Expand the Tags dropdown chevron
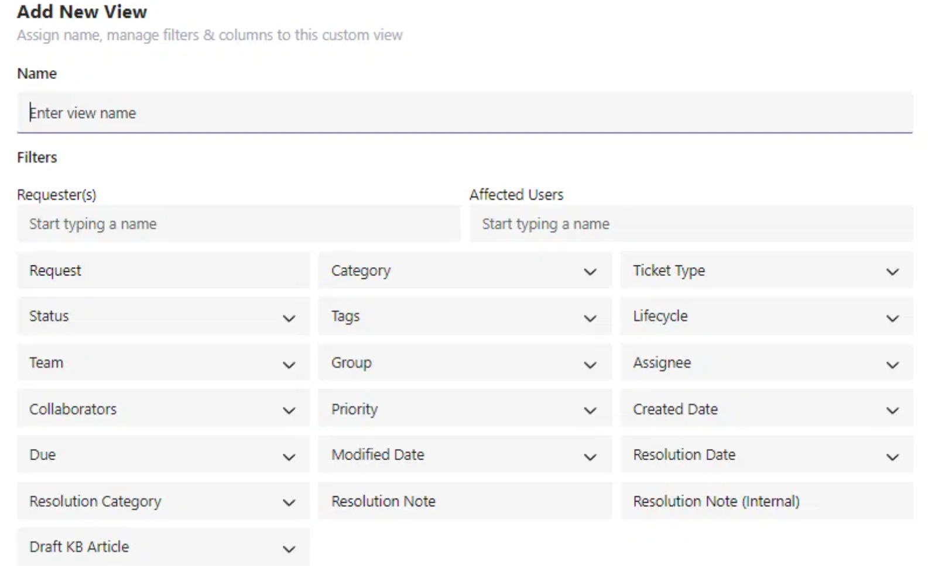928x580 pixels. pyautogui.click(x=590, y=318)
